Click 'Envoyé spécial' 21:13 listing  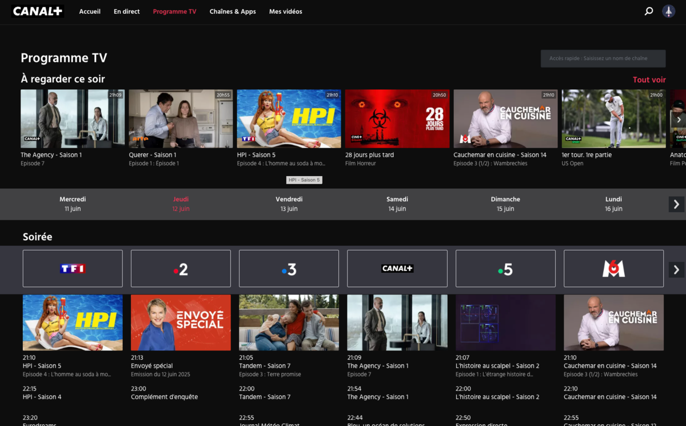coord(151,366)
